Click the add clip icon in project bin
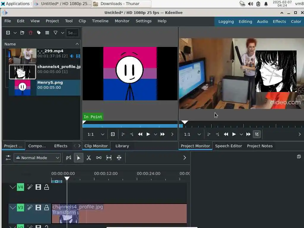304x228 pixels. pyautogui.click(x=8, y=33)
